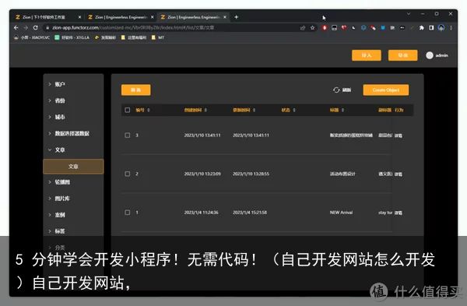
Task: Sort by the 编号 column arrows
Action: 149,111
